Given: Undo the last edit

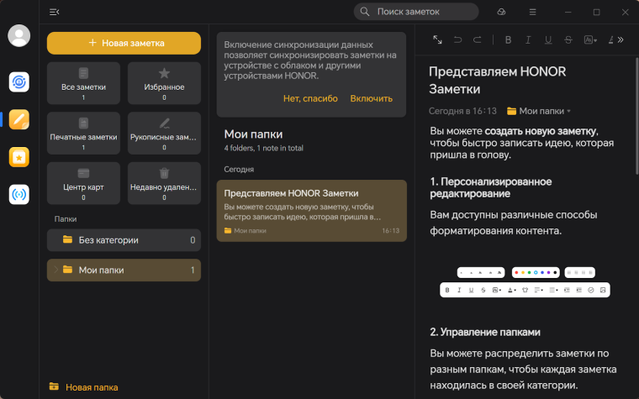Looking at the screenshot, I should pyautogui.click(x=457, y=39).
